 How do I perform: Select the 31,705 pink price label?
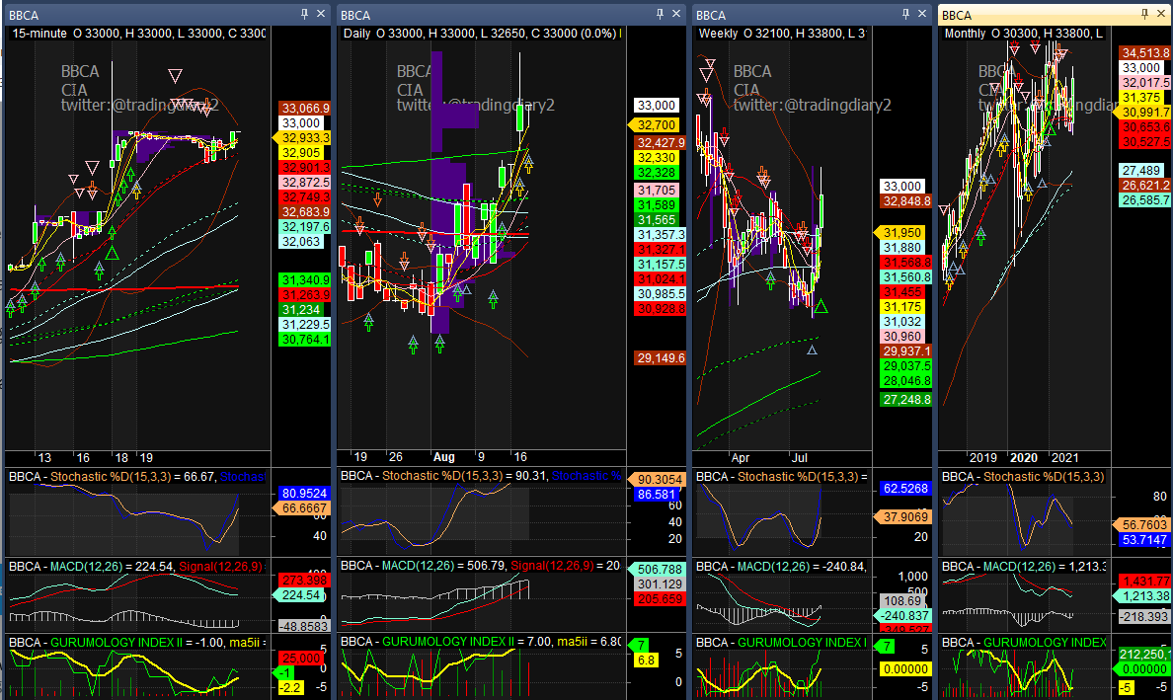[x=657, y=191]
